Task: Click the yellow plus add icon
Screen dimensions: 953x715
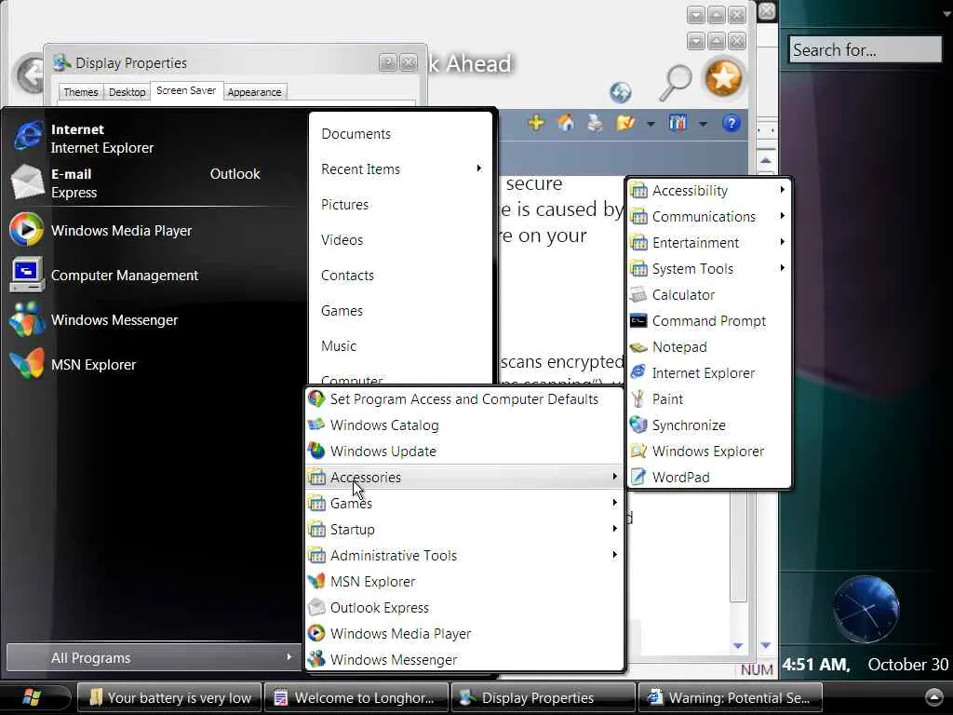Action: click(x=536, y=124)
